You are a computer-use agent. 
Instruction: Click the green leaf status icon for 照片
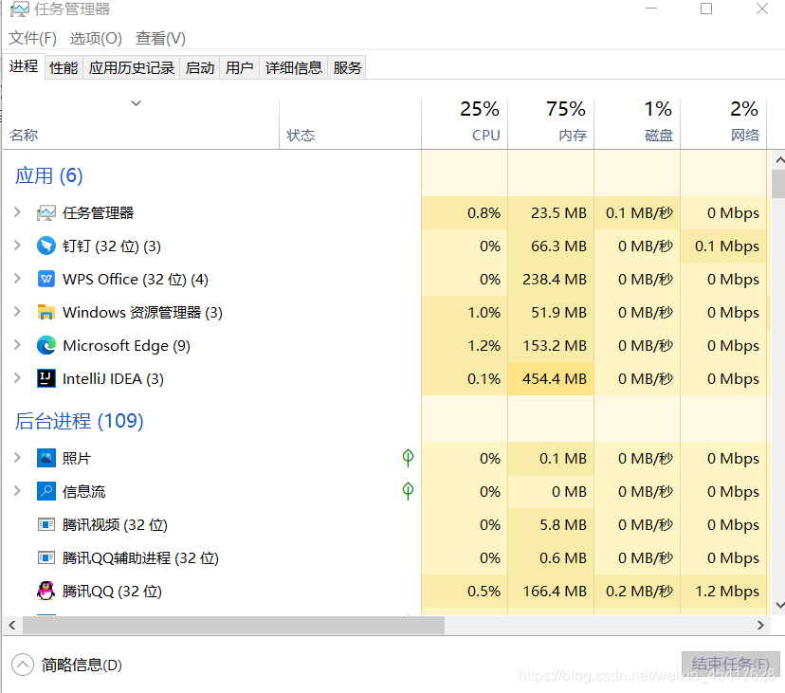[408, 458]
